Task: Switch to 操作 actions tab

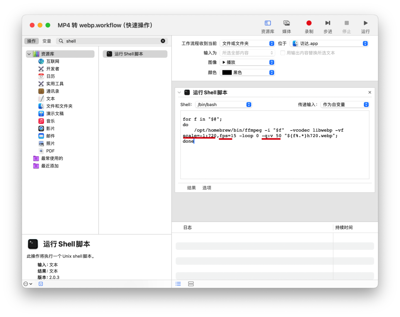Action: point(31,41)
